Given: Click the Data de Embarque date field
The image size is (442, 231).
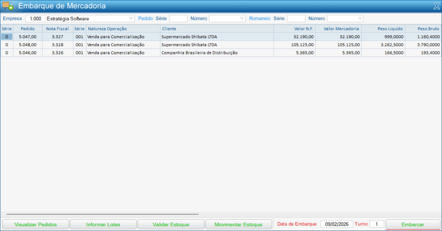Looking at the screenshot, I should pyautogui.click(x=337, y=224).
